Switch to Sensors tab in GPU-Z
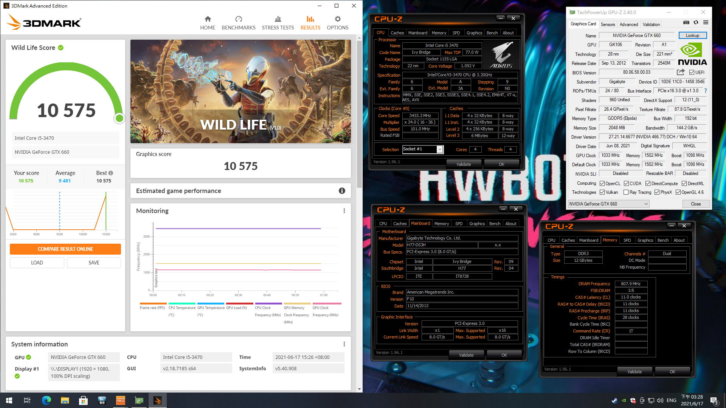Screen dimensions: 726x408 click(608, 25)
